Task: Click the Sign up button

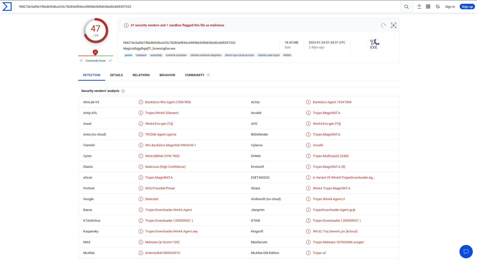Action: 467,7
